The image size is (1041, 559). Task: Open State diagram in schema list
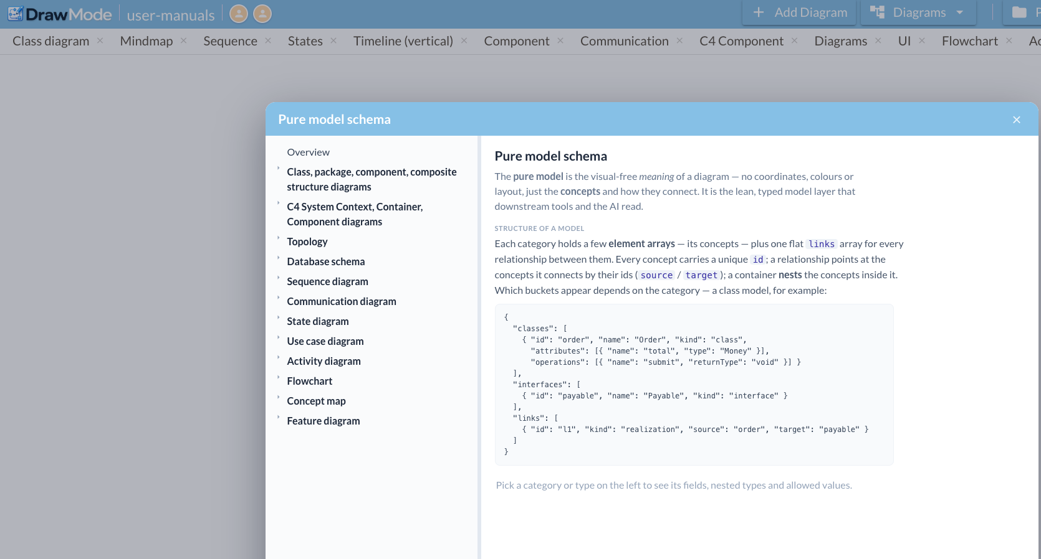[317, 321]
